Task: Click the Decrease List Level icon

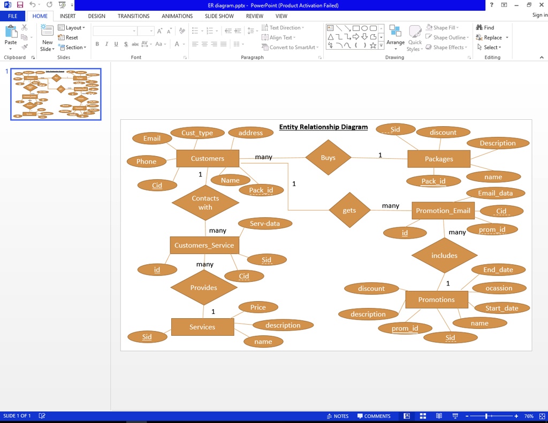Action: coord(228,31)
